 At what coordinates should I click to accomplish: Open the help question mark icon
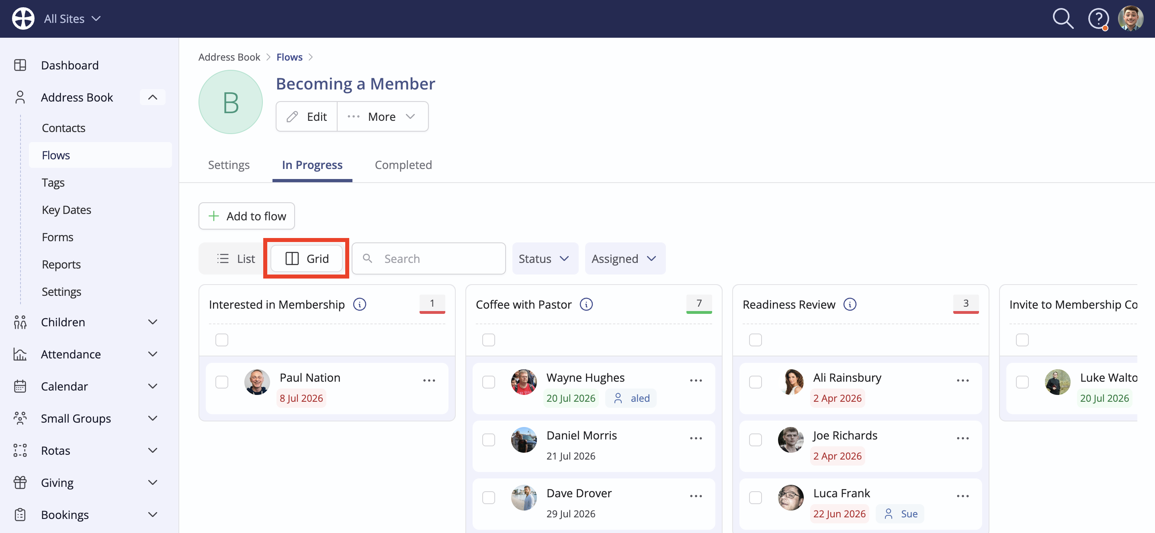(x=1098, y=19)
